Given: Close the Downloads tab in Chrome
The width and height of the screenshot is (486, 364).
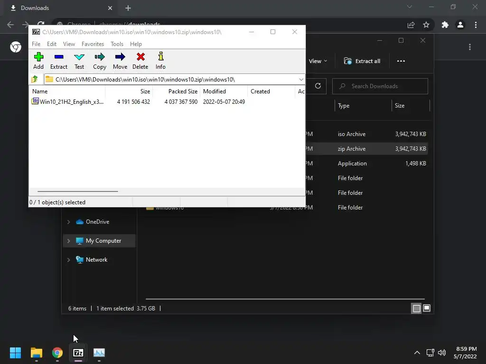Looking at the screenshot, I should click(x=110, y=8).
